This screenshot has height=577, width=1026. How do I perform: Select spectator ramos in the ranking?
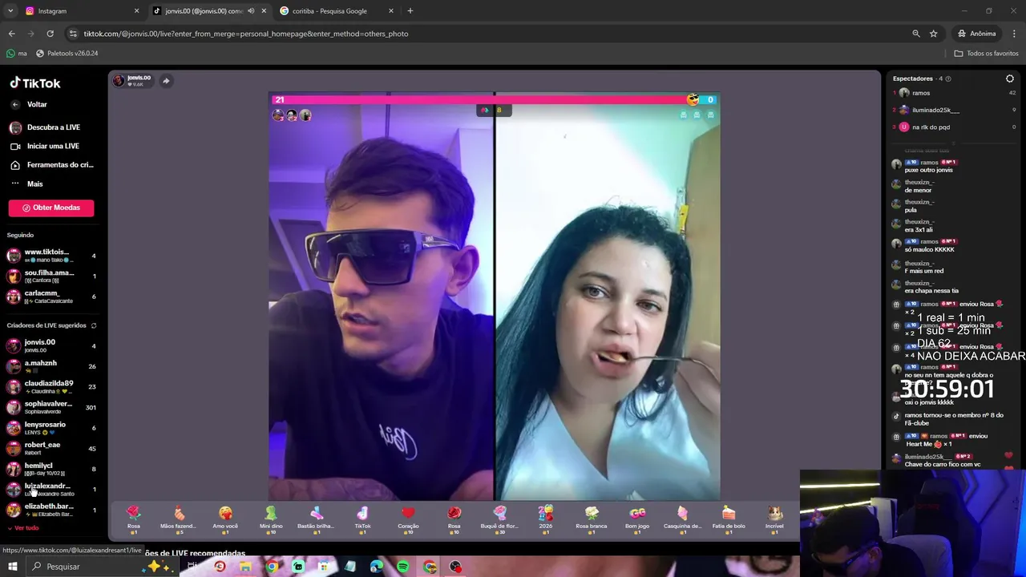click(954, 93)
